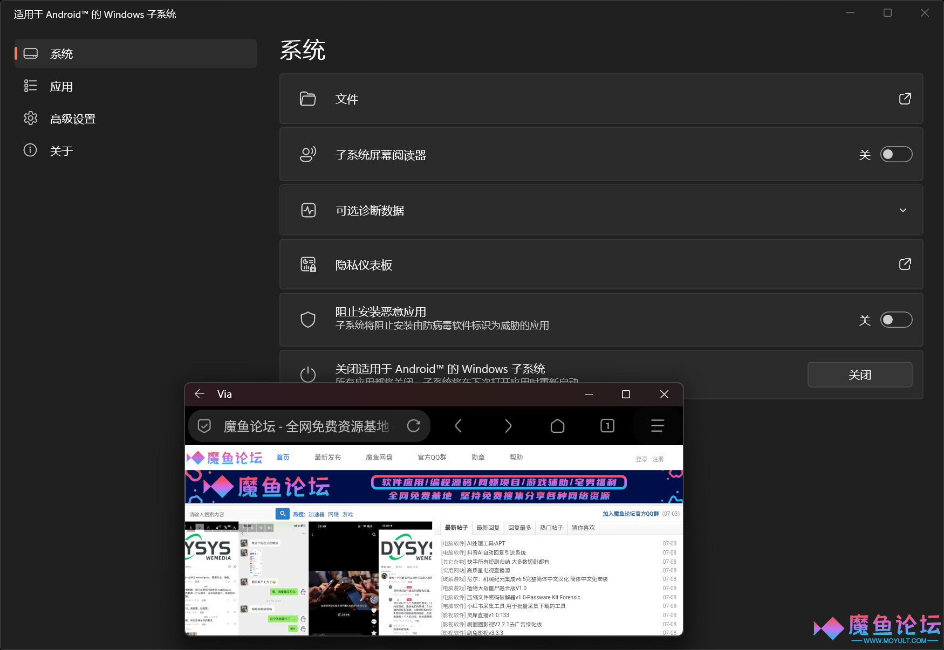Click the 魔鱼论坛 banner image
The width and height of the screenshot is (944, 650).
[x=434, y=487]
